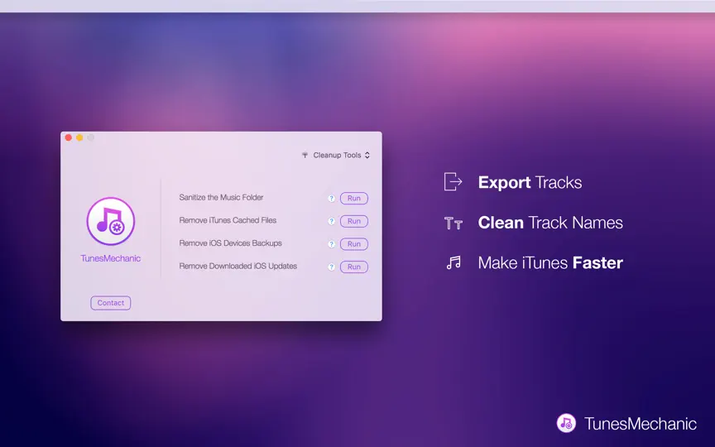The width and height of the screenshot is (715, 447).
Task: Run Remove iTunes Cached Files
Action: (x=354, y=221)
